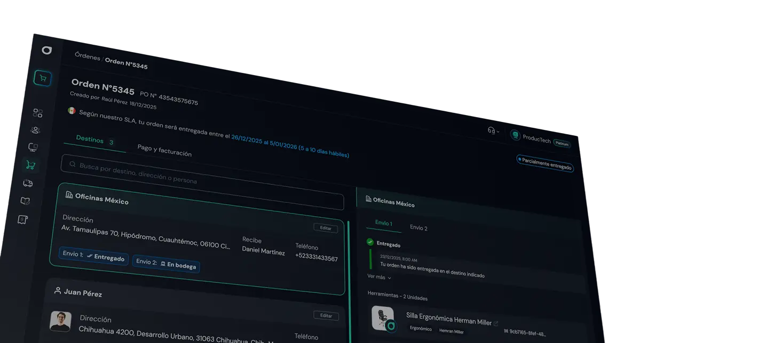Open the headset support dropdown

pyautogui.click(x=493, y=130)
